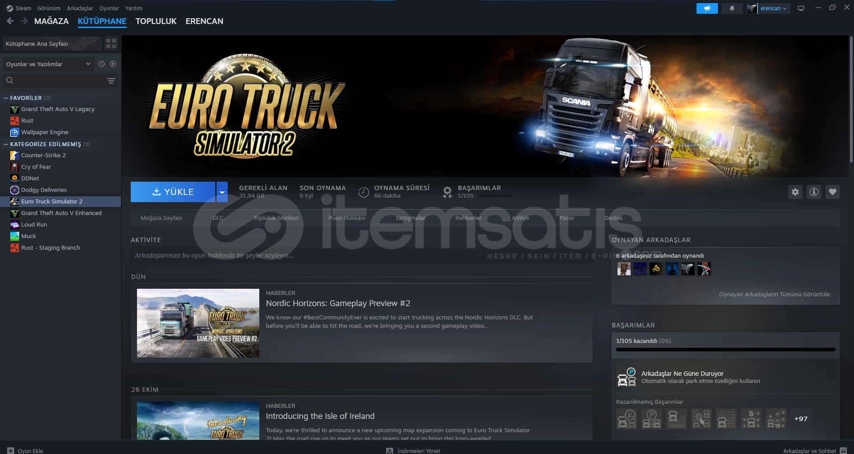
Task: Open advanced library filter options icon
Action: coord(111,80)
